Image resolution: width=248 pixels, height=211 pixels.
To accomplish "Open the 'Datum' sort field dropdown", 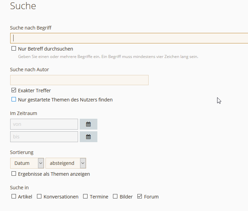I will pos(27,163).
